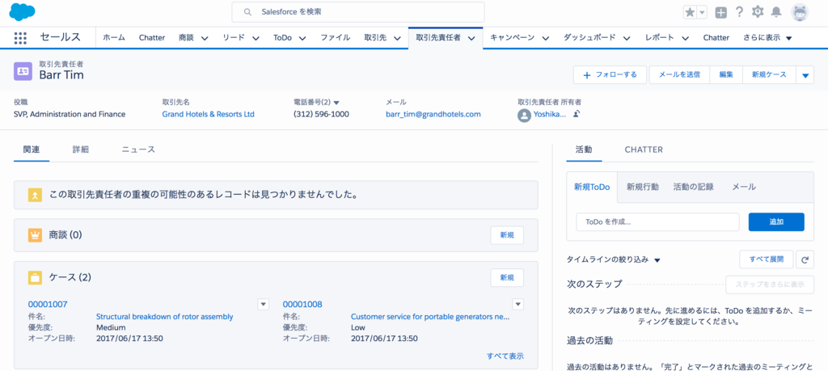Open the ファイル tab
Screen dimensions: 828x371
click(x=336, y=38)
